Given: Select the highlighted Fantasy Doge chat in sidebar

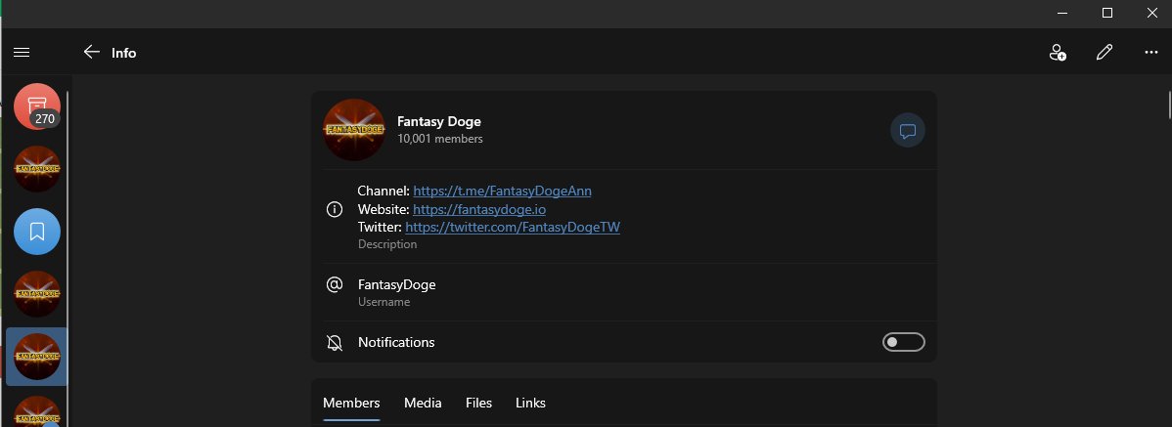Looking at the screenshot, I should pos(36,357).
